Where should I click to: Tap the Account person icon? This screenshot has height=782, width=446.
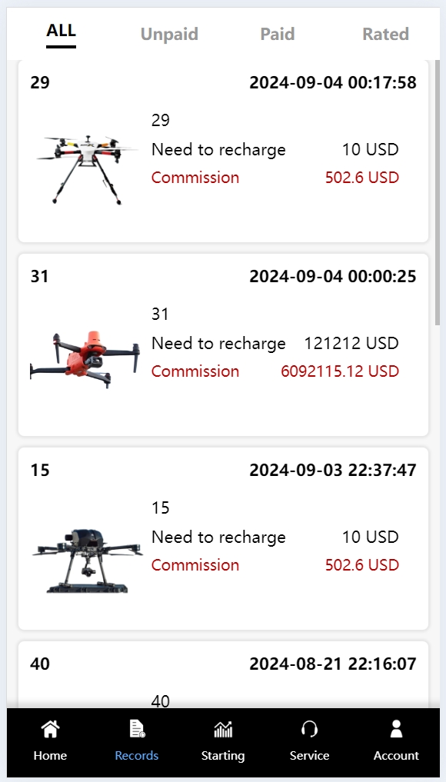point(396,729)
